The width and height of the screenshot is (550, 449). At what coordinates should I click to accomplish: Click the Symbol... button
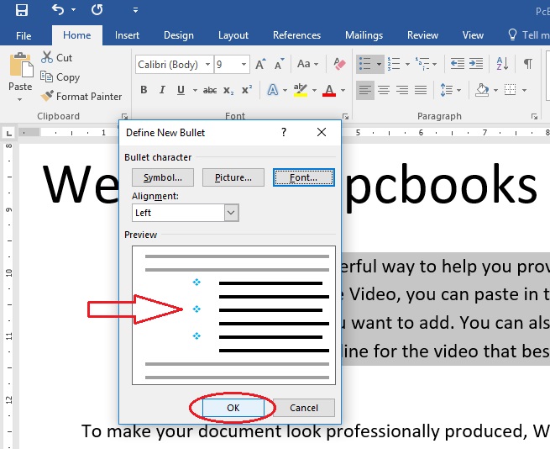click(163, 177)
